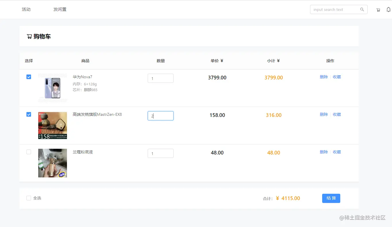Open the cart icon in header
Viewport: 392px width, 227px height.
[x=378, y=10]
